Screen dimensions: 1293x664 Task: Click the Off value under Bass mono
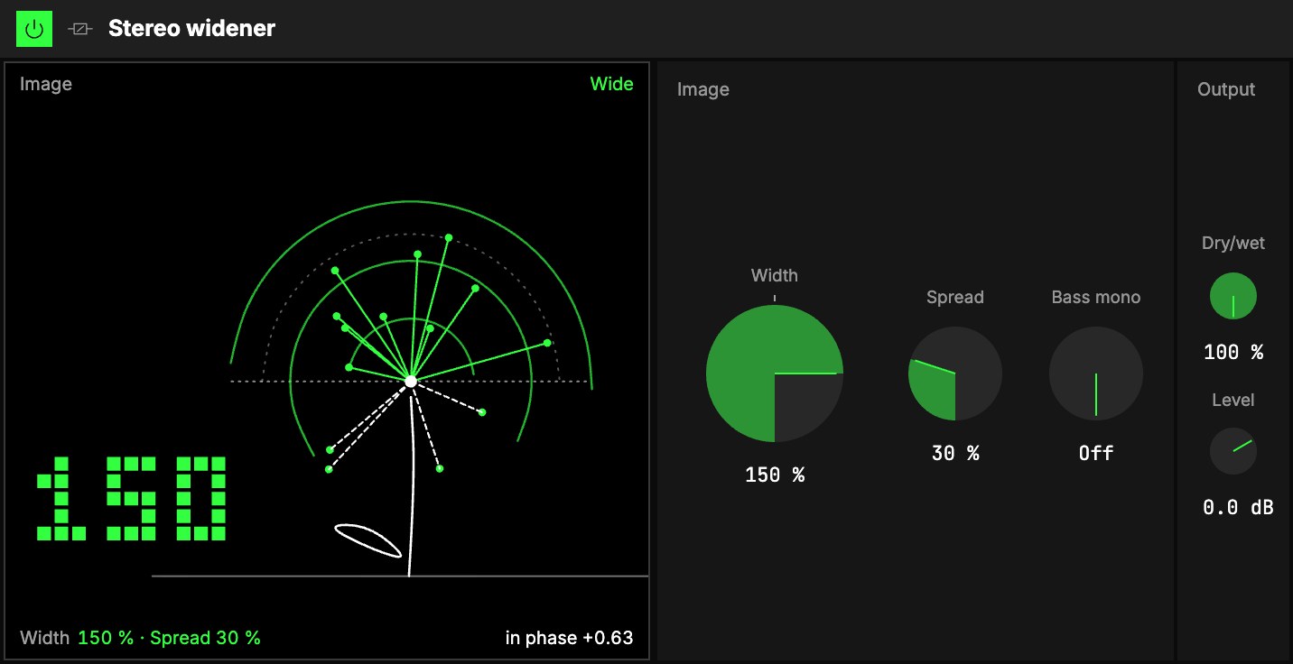[1096, 453]
